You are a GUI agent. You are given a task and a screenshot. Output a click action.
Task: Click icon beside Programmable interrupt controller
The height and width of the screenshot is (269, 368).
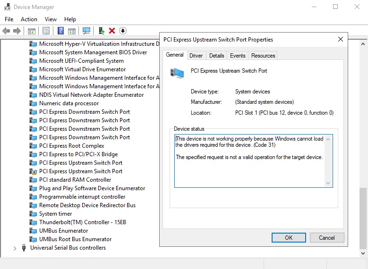pyautogui.click(x=33, y=197)
